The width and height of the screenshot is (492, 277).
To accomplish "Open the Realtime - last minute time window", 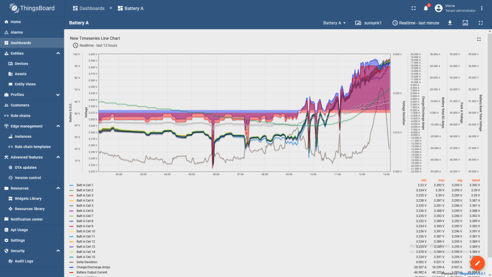I will coord(416,23).
